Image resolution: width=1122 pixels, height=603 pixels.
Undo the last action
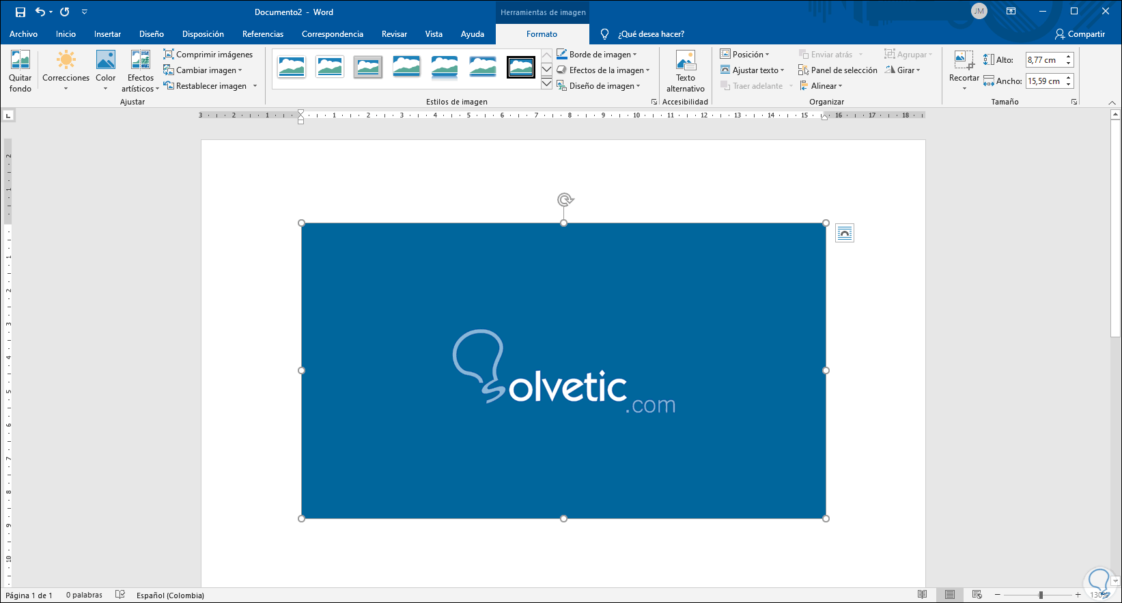coord(40,12)
